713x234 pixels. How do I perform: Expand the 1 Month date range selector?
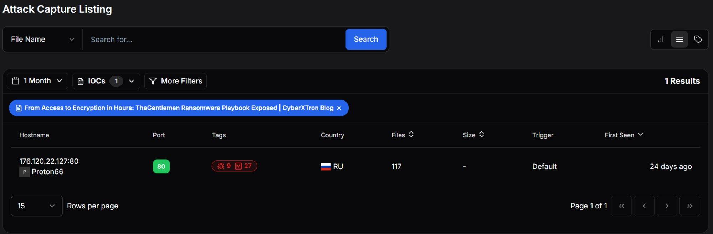[x=37, y=81]
